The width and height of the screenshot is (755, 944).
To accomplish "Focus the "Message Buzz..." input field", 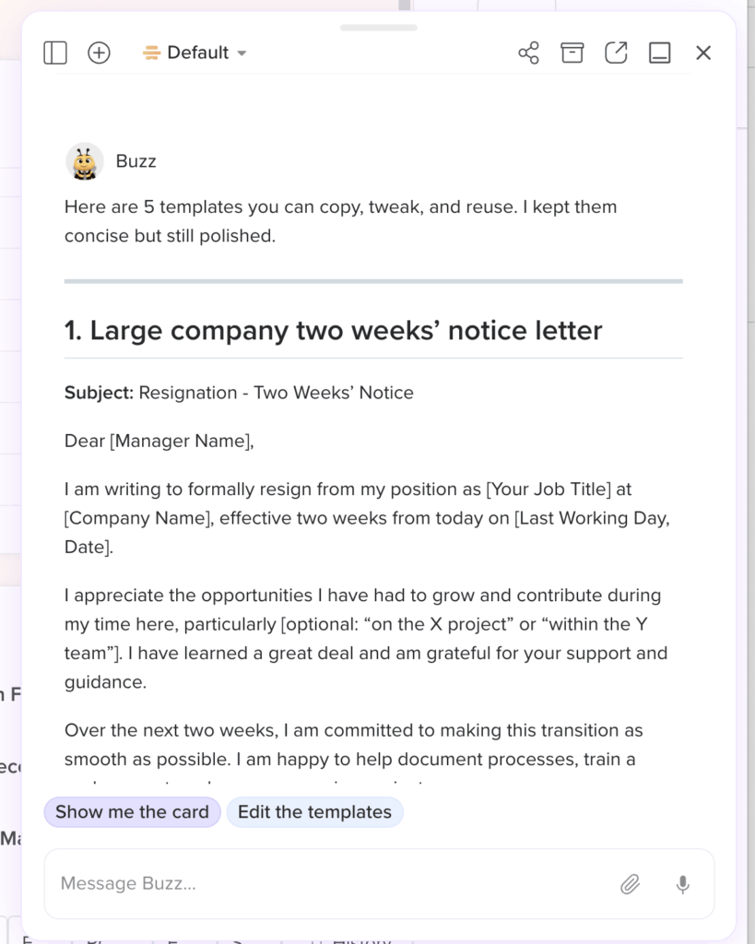I will tap(332, 884).
